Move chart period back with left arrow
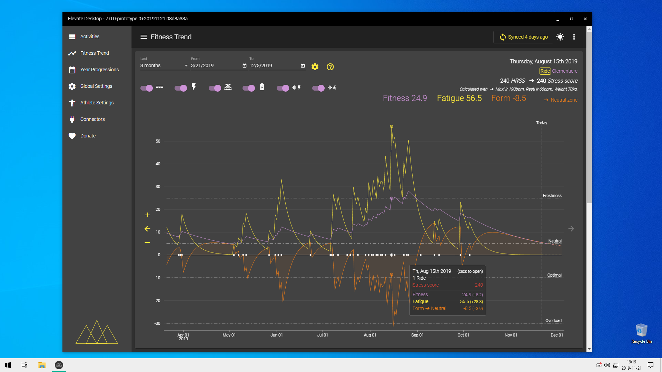 pyautogui.click(x=147, y=229)
